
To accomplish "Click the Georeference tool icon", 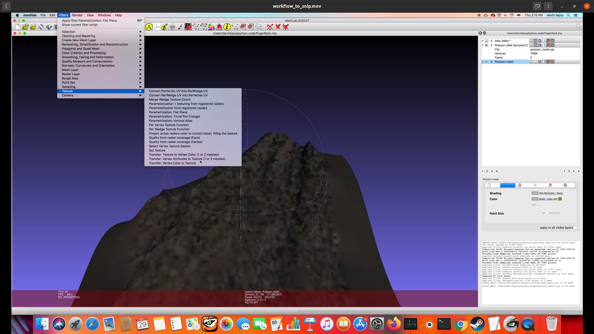I will point(219,27).
